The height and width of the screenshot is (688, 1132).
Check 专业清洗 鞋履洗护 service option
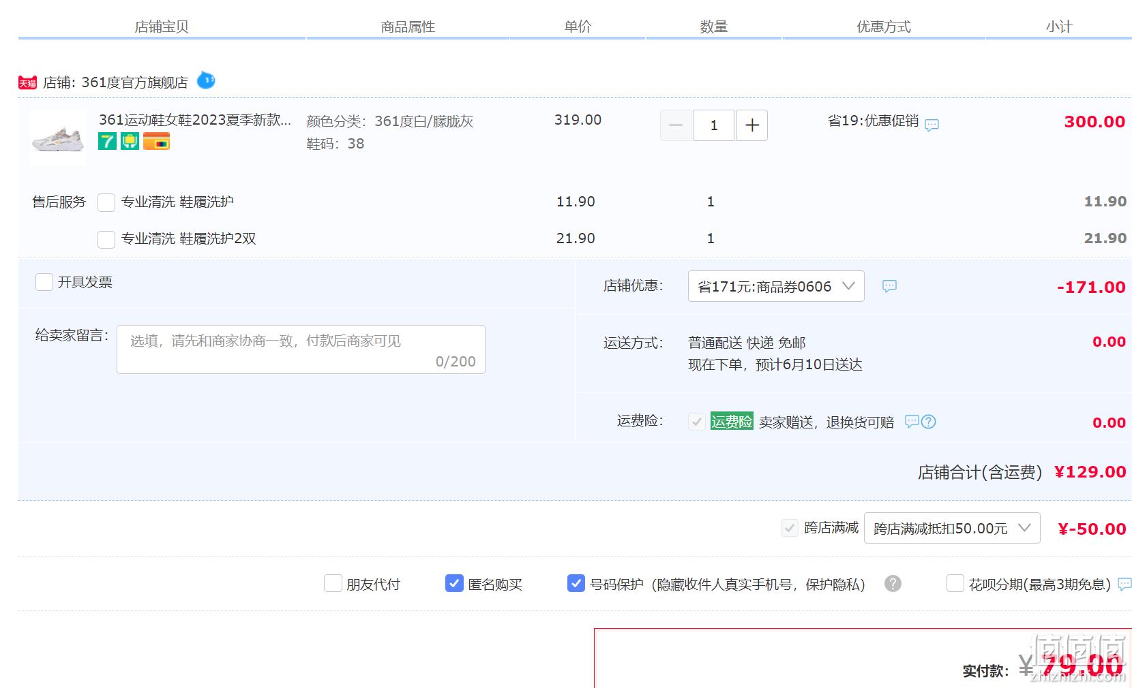pos(106,202)
